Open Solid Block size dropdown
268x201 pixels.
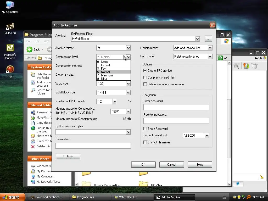click(x=128, y=92)
